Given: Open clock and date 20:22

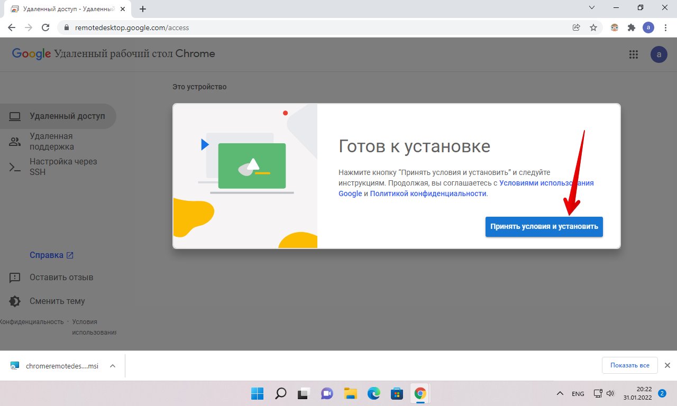Looking at the screenshot, I should click(x=638, y=393).
